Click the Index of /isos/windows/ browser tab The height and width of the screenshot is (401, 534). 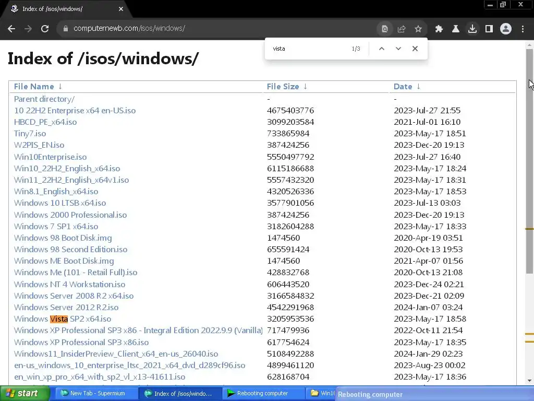pyautogui.click(x=66, y=9)
